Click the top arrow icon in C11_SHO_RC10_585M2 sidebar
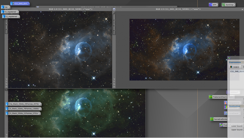The image size is (244, 138). coord(114,79)
